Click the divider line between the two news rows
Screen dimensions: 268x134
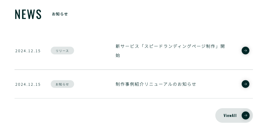(x=134, y=69)
